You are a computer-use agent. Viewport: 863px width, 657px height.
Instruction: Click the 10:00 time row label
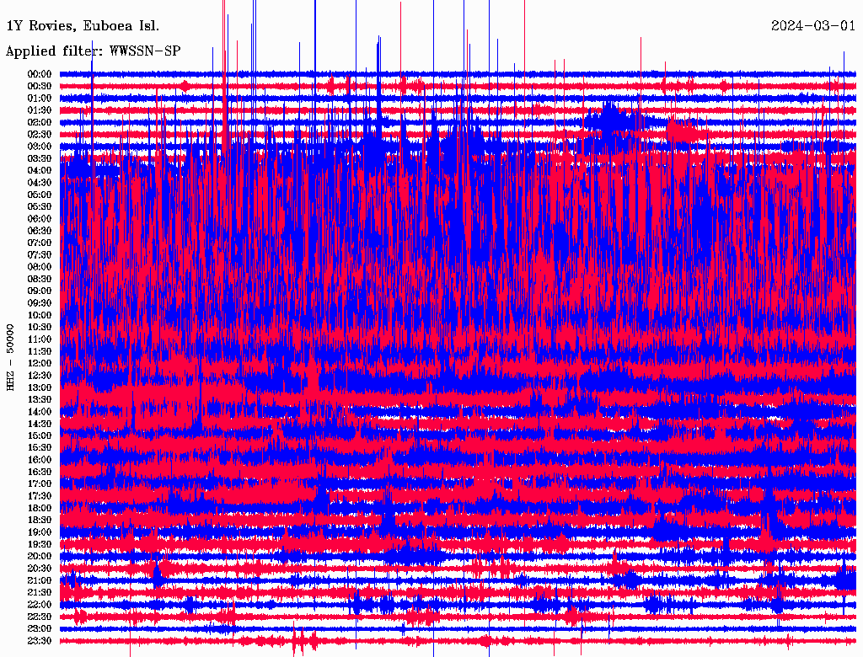[x=40, y=315]
